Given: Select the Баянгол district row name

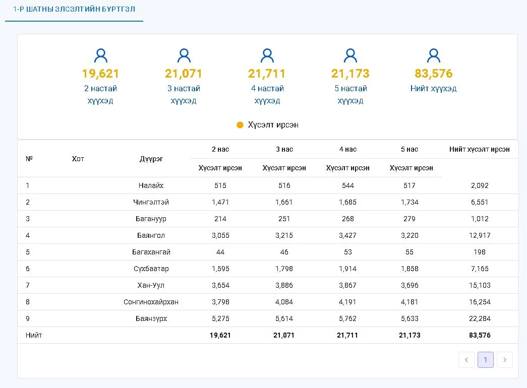Looking at the screenshot, I should [151, 235].
